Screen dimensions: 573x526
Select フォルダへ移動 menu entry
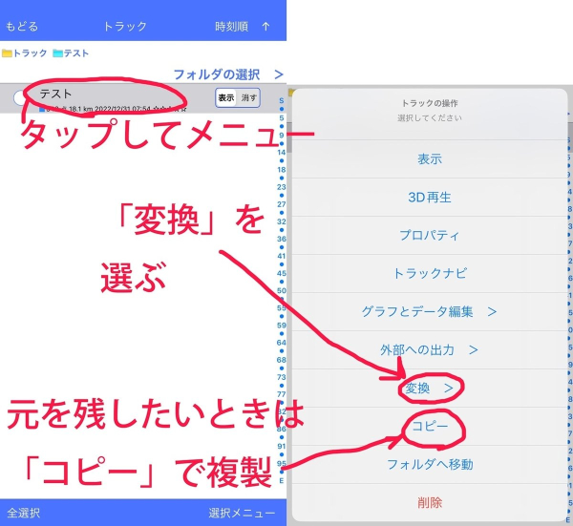429,464
